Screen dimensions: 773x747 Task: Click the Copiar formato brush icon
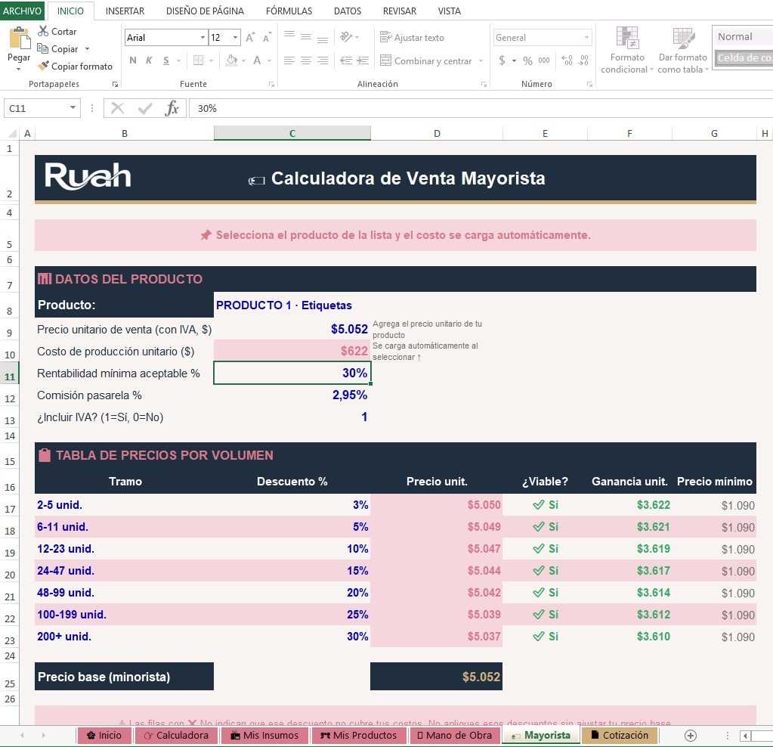coord(43,66)
